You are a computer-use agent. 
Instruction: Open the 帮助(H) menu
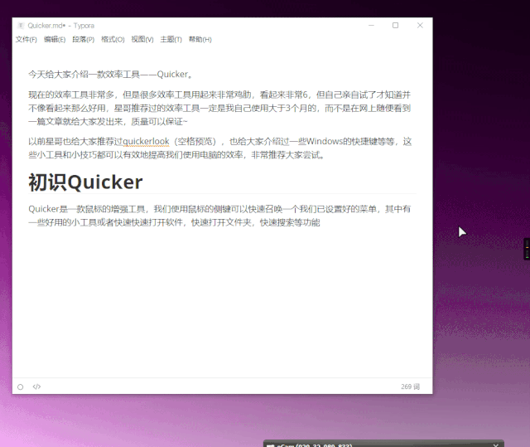click(200, 39)
